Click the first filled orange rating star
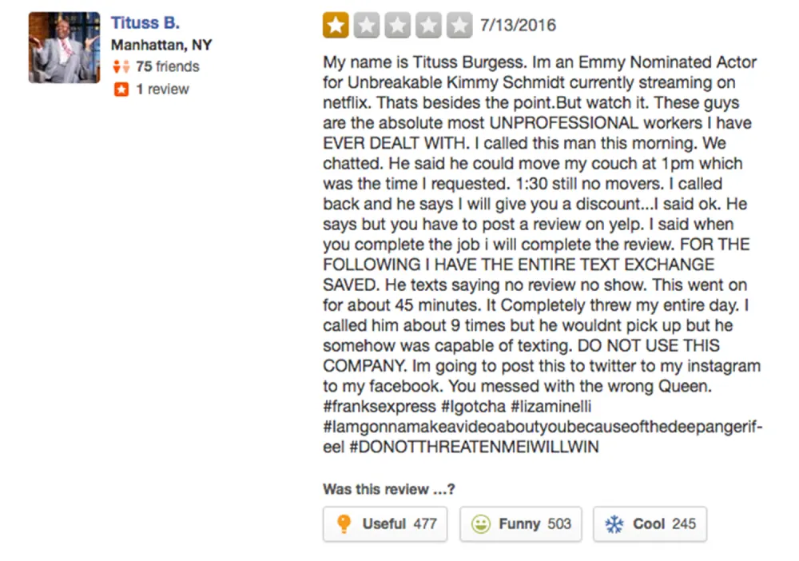The height and width of the screenshot is (561, 799). (336, 26)
